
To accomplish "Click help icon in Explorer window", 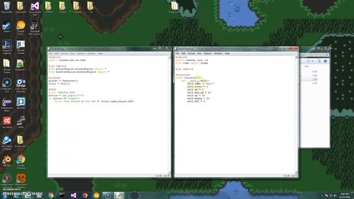I will pos(325,61).
